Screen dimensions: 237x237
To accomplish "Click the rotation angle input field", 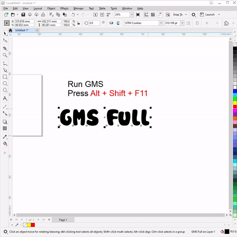I will pyautogui.click(x=94, y=23).
